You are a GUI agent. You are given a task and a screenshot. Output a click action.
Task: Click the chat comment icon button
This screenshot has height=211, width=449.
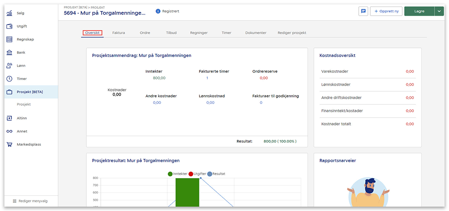[x=363, y=11]
